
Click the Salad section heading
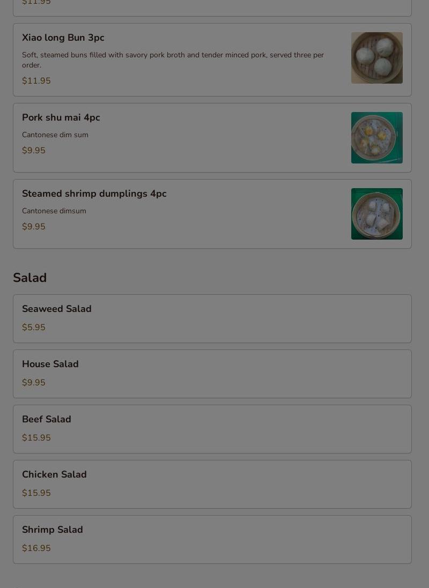[29, 278]
